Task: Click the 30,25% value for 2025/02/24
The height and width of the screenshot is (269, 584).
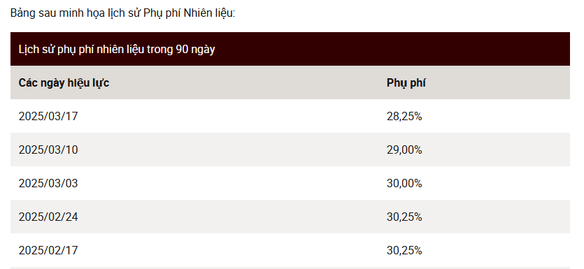Action: pos(404,217)
